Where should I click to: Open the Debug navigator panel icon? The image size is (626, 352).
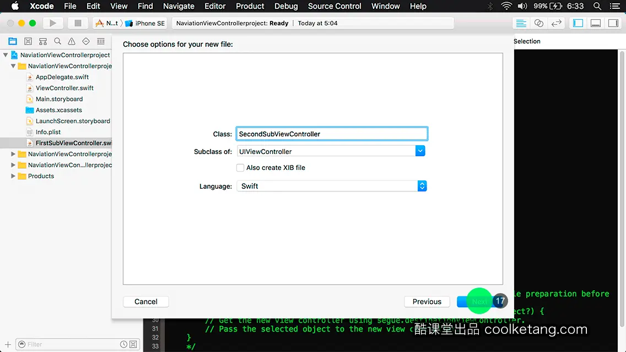101,41
